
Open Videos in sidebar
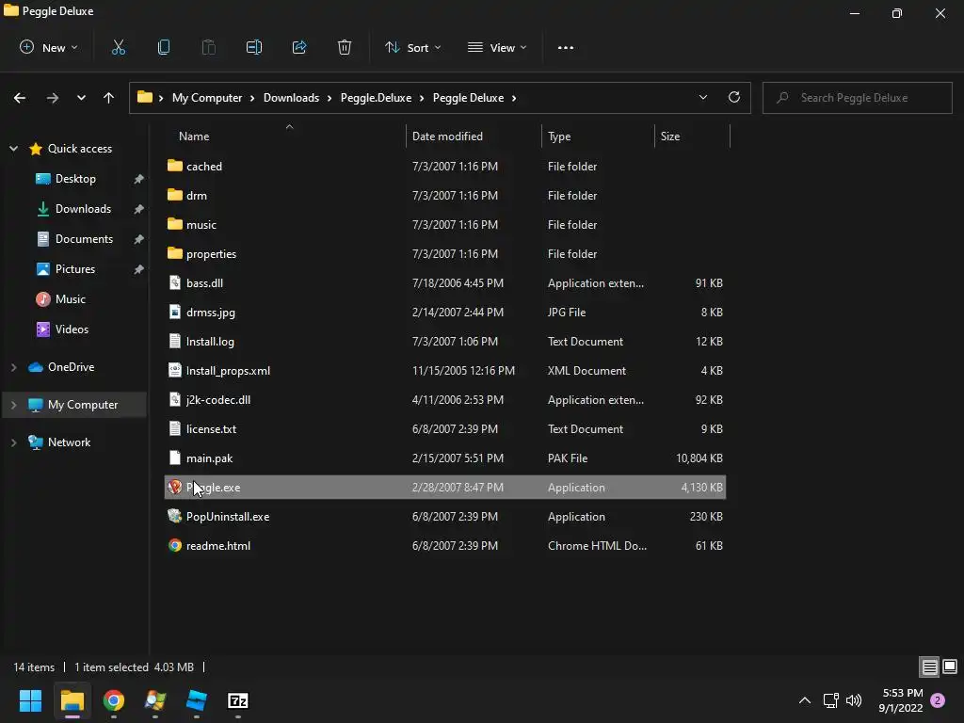click(x=72, y=329)
